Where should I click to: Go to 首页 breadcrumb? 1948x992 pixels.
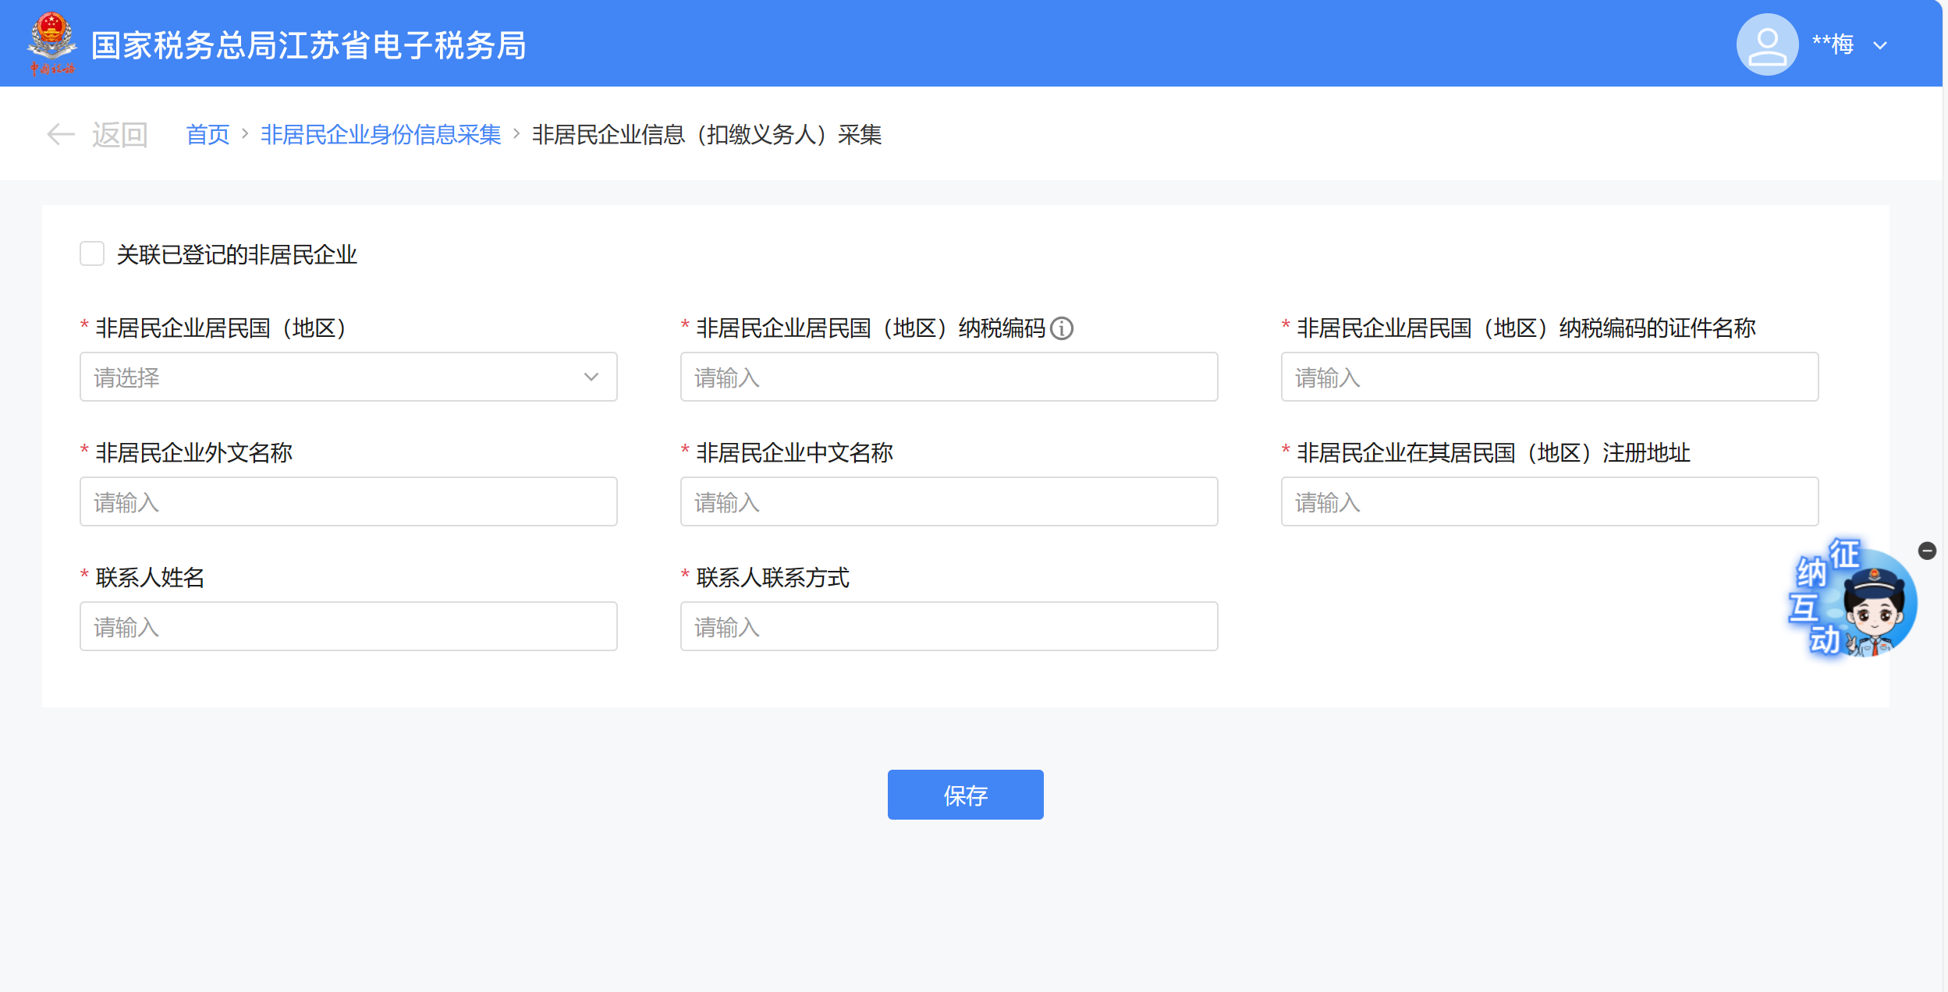coord(208,135)
